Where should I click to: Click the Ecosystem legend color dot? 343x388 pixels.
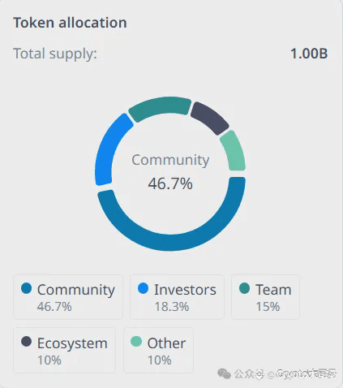27,342
